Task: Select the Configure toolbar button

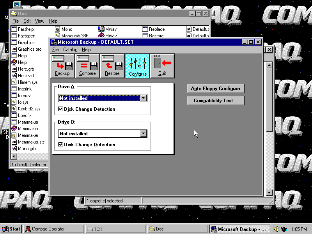Action: [137, 66]
